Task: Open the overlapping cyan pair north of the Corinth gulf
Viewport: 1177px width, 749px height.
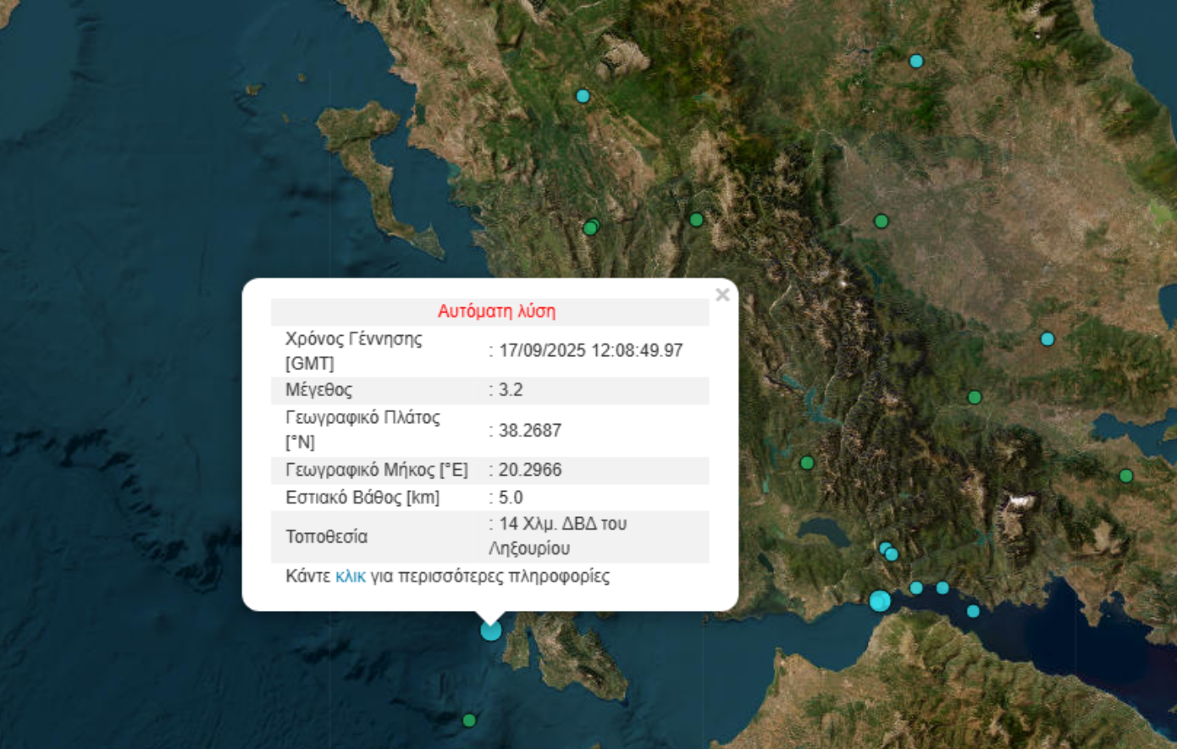Action: [887, 551]
